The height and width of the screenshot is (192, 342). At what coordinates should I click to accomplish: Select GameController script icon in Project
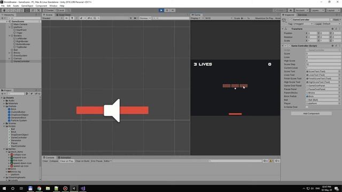[9, 138]
